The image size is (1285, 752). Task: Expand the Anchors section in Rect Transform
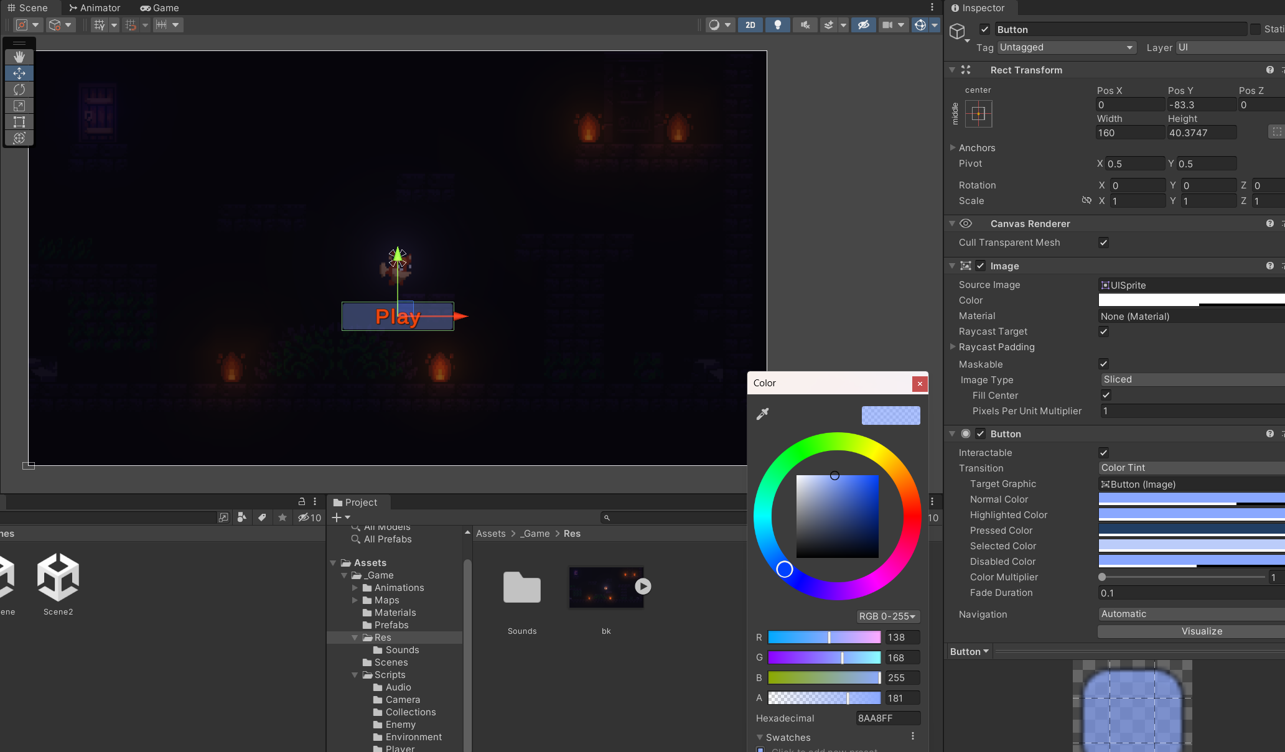click(953, 147)
